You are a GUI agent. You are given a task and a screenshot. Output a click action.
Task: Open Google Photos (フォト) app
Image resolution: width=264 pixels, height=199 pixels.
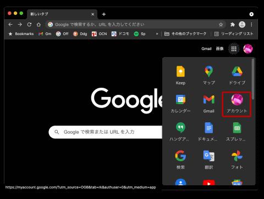pos(237,160)
